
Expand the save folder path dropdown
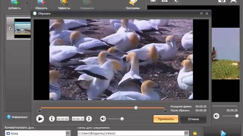tap(186, 133)
